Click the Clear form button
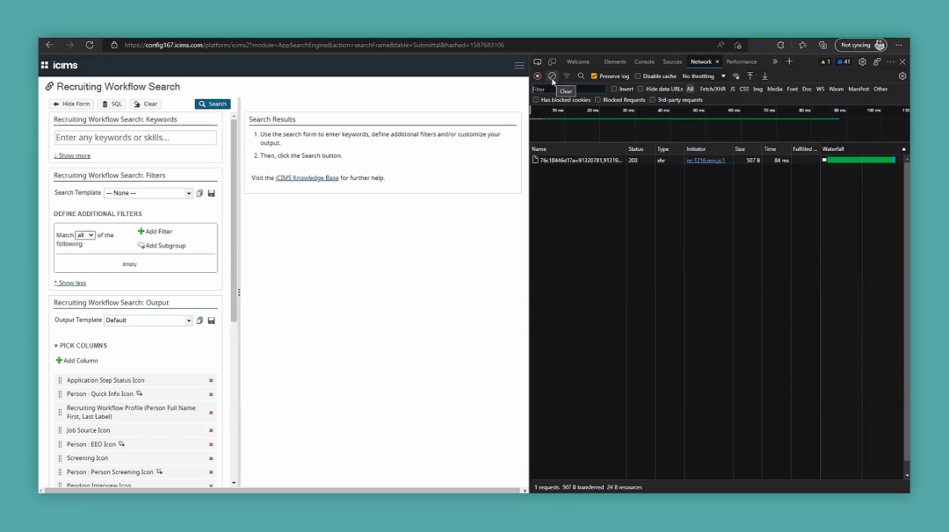The height and width of the screenshot is (532, 949). [146, 104]
